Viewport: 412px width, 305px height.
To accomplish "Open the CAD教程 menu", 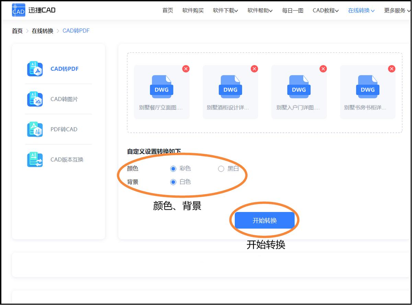I will pos(325,10).
